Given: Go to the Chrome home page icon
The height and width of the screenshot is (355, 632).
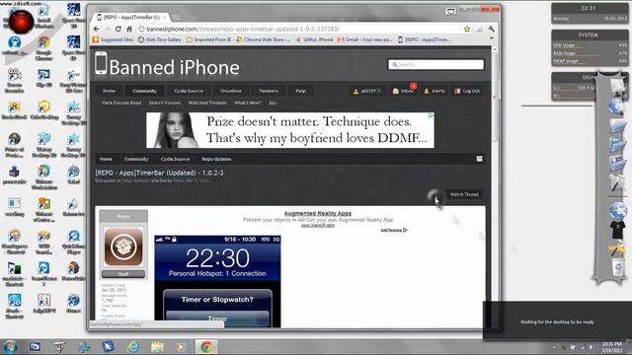Looking at the screenshot, I should [x=129, y=29].
